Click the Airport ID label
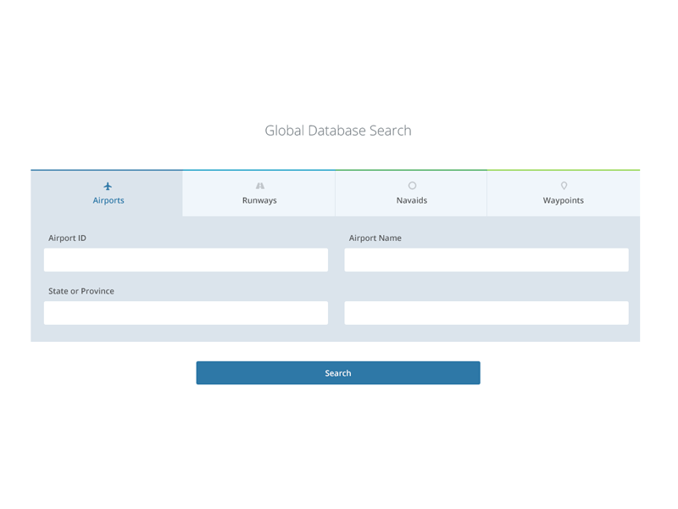Viewport: 678px width, 509px height. (67, 238)
